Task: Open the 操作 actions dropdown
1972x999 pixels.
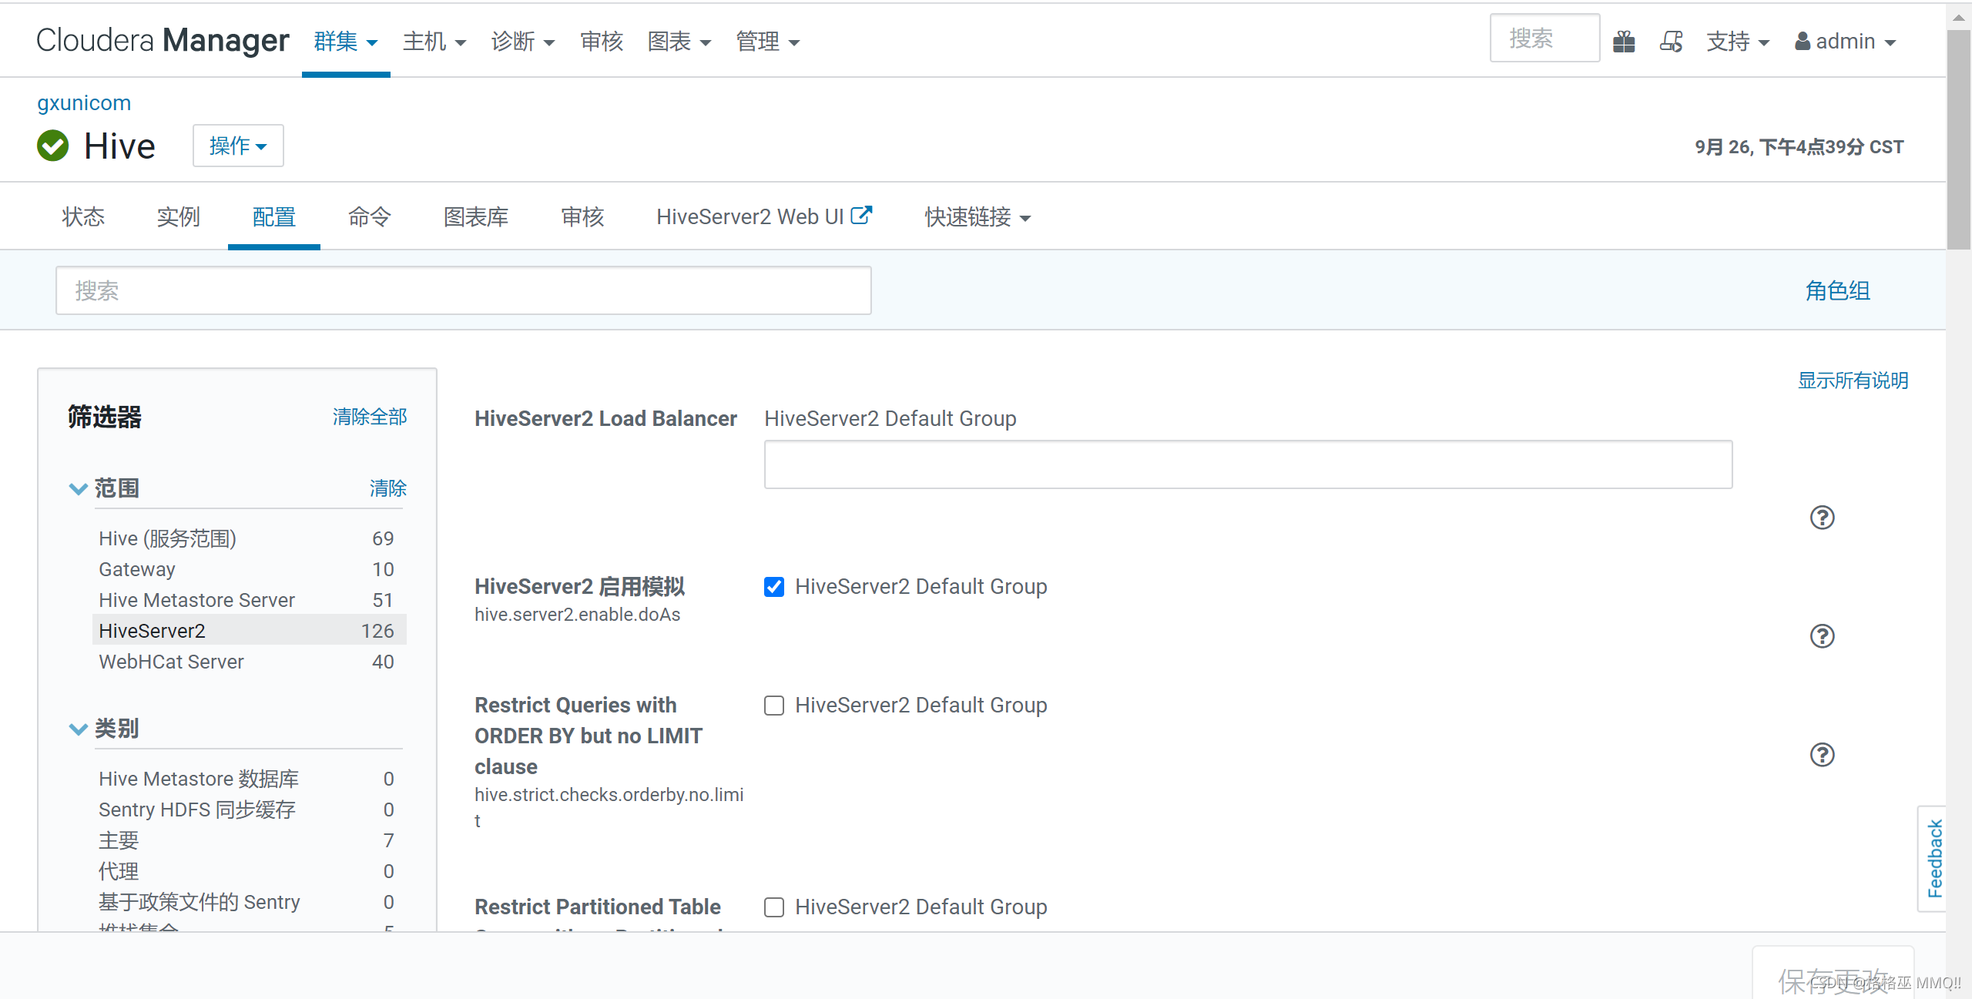Action: click(x=238, y=146)
